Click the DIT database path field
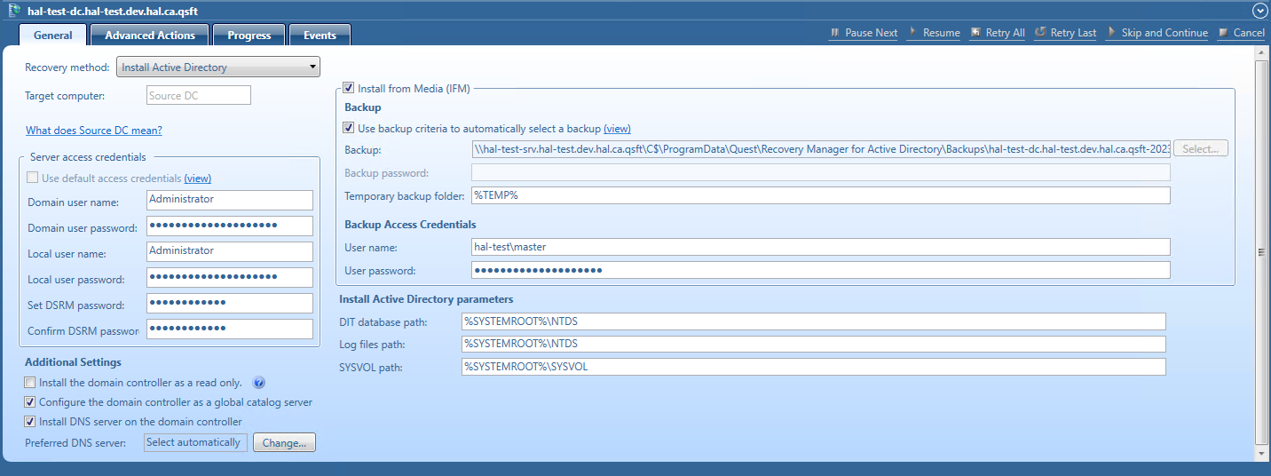1271x476 pixels. pyautogui.click(x=813, y=321)
